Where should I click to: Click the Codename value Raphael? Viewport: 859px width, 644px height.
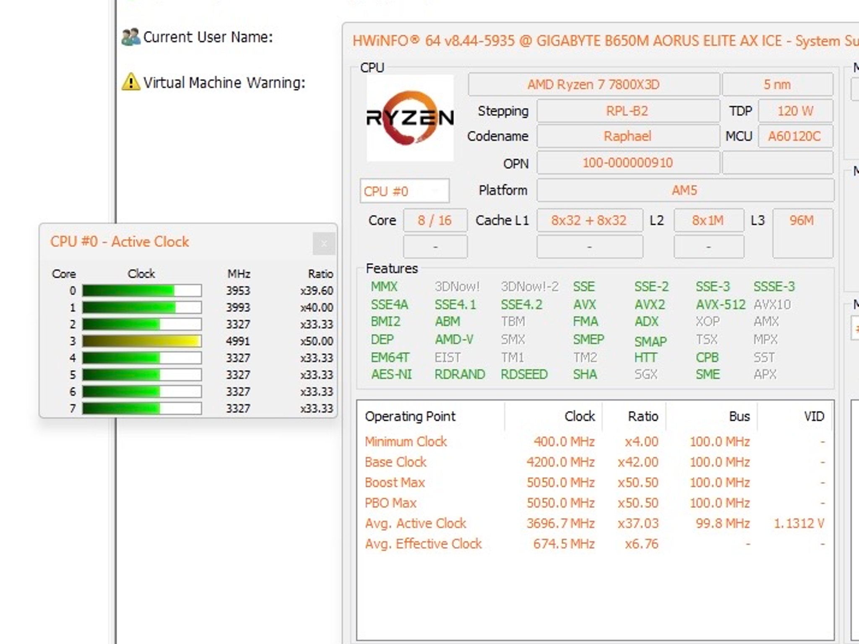628,136
